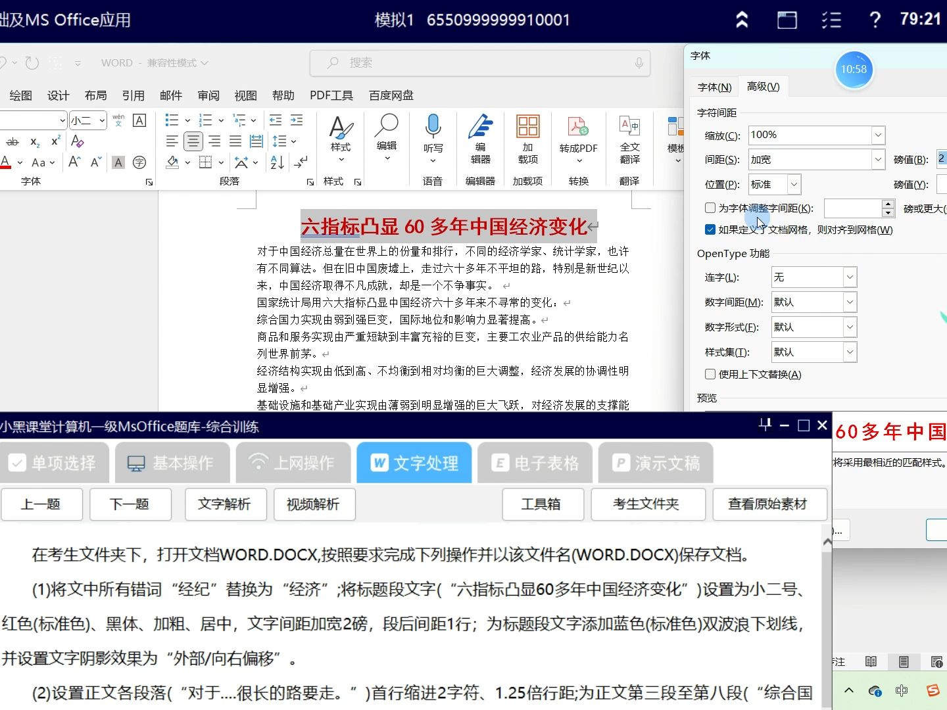
Task: Click the phonetic guide (wén) icon
Action: click(x=118, y=120)
